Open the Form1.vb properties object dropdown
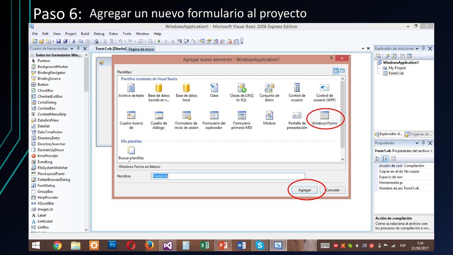The height and width of the screenshot is (255, 453). pyautogui.click(x=431, y=151)
